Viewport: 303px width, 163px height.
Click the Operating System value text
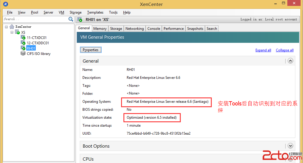pyautogui.click(x=167, y=102)
